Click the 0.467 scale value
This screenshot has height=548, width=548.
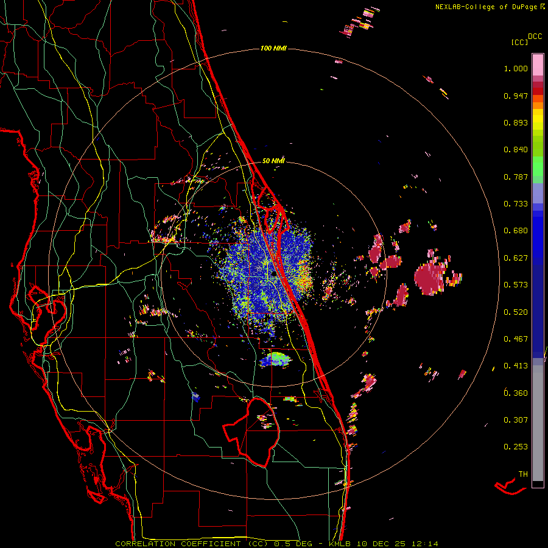point(516,339)
